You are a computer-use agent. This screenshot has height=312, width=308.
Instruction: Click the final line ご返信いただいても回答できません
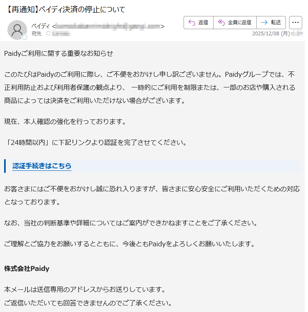tap(88, 303)
